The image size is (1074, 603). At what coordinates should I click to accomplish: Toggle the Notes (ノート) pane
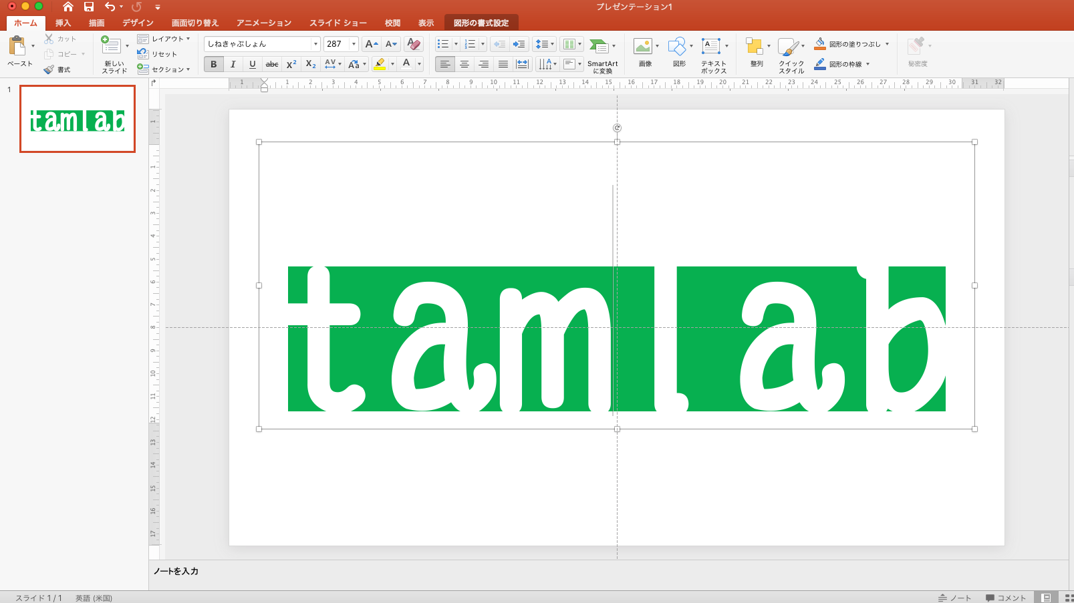pos(954,598)
